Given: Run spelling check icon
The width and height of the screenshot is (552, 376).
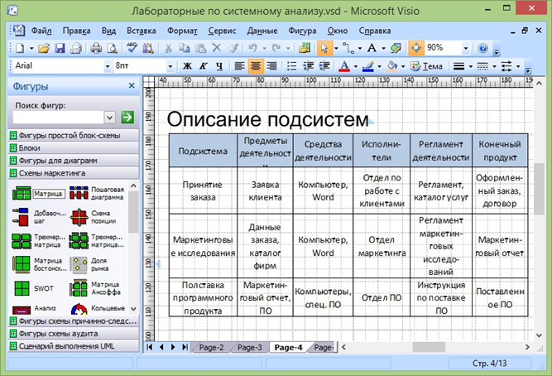Looking at the screenshot, I should (132, 48).
